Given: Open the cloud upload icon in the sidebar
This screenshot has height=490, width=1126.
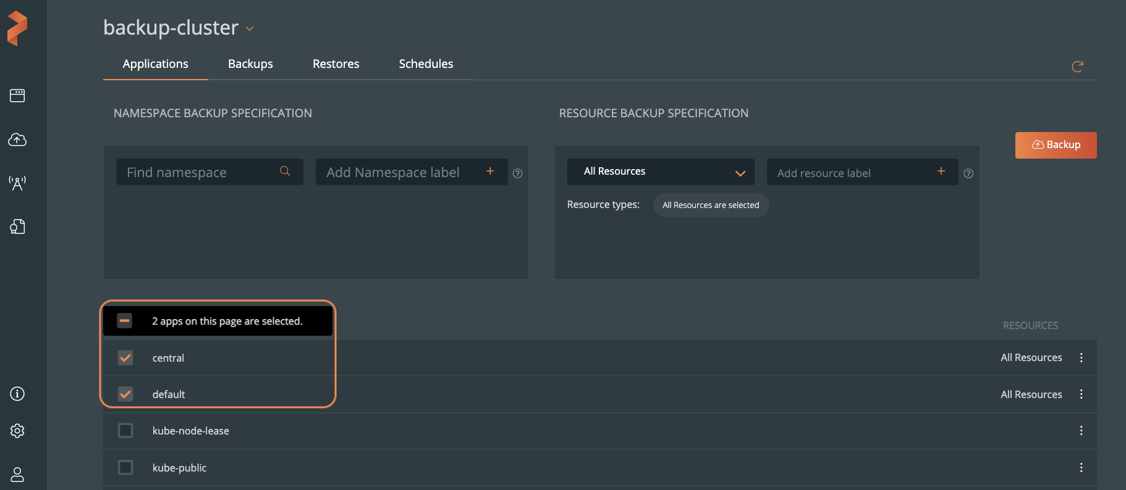Looking at the screenshot, I should click(17, 139).
